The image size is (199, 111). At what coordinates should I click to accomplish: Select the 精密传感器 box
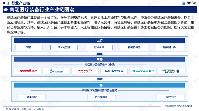[134, 47]
